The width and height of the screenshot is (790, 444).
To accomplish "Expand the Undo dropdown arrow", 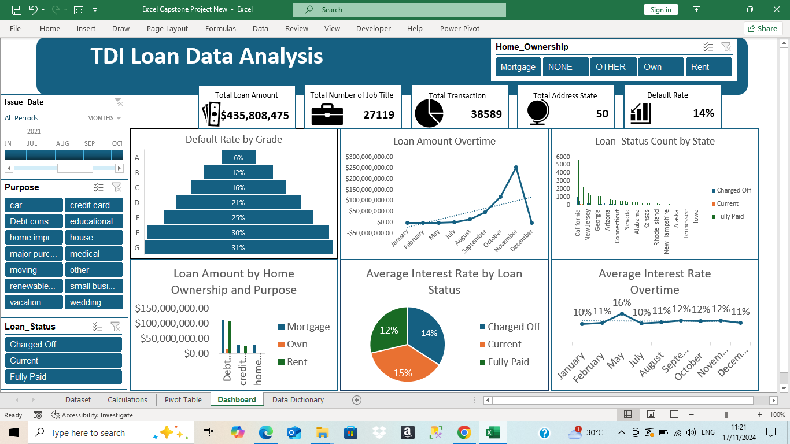I will (43, 9).
